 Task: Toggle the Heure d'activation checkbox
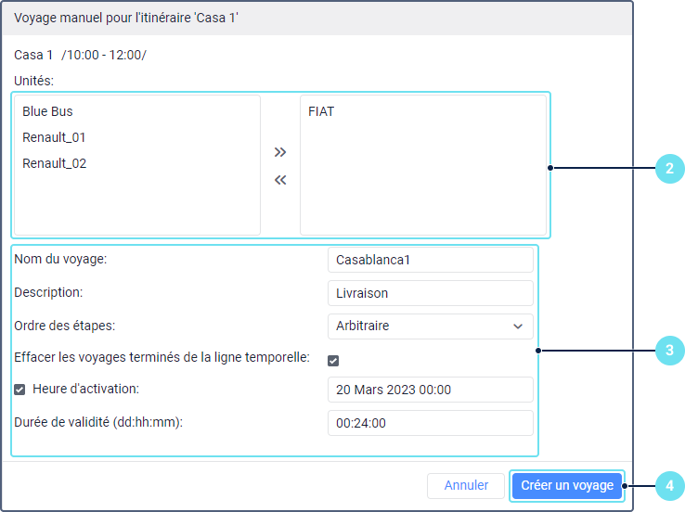[19, 390]
